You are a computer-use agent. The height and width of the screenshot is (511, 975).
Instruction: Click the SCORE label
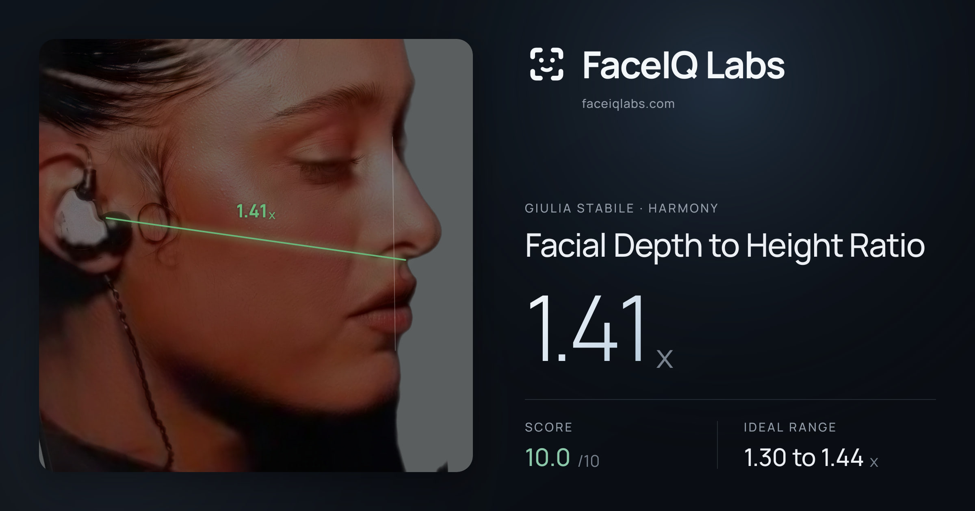point(548,427)
